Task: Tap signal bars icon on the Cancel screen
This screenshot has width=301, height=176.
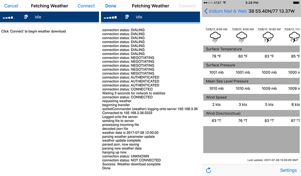Action: [x=9, y=17]
